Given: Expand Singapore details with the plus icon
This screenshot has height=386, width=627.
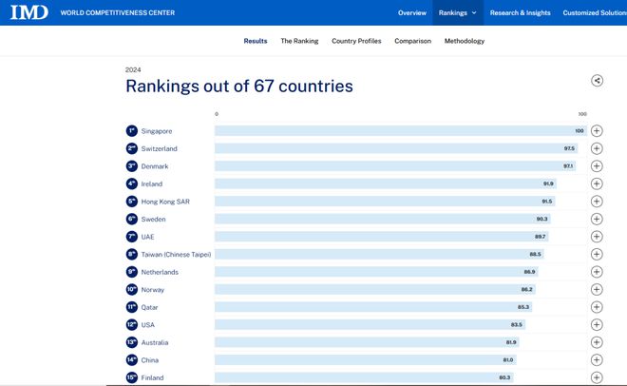Looking at the screenshot, I should coord(597,131).
